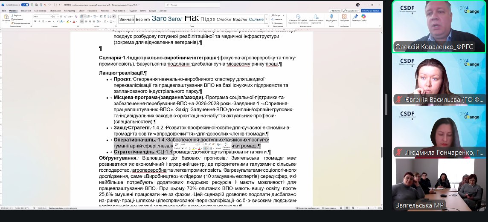The width and height of the screenshot is (488, 222).
Task: Click the Примітки comments button
Action: tap(335, 11)
